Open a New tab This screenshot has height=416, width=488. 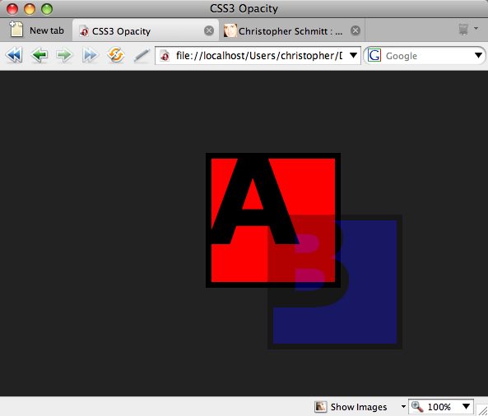[x=37, y=30]
